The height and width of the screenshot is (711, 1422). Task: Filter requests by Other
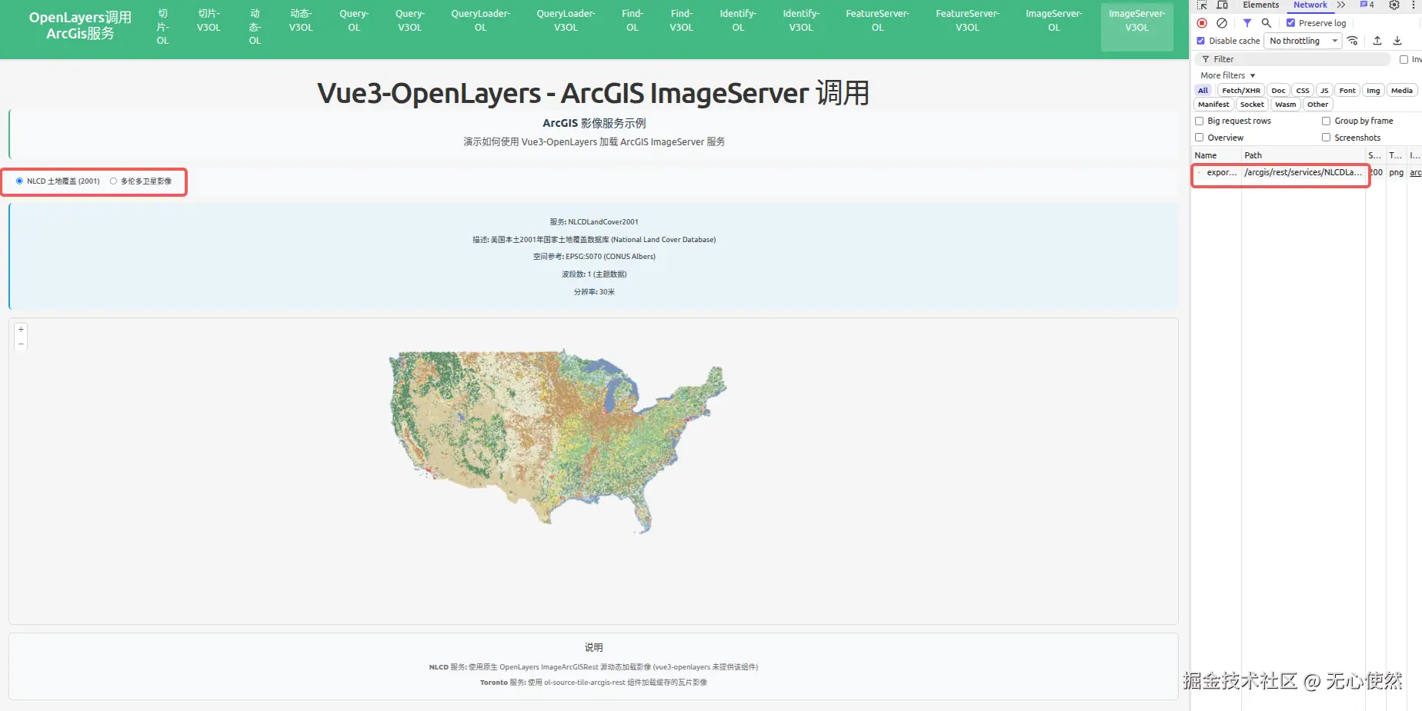(x=1317, y=105)
